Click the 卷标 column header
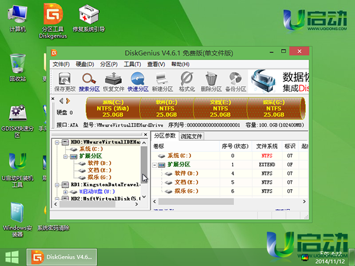The image size is (355, 266). click(185, 147)
